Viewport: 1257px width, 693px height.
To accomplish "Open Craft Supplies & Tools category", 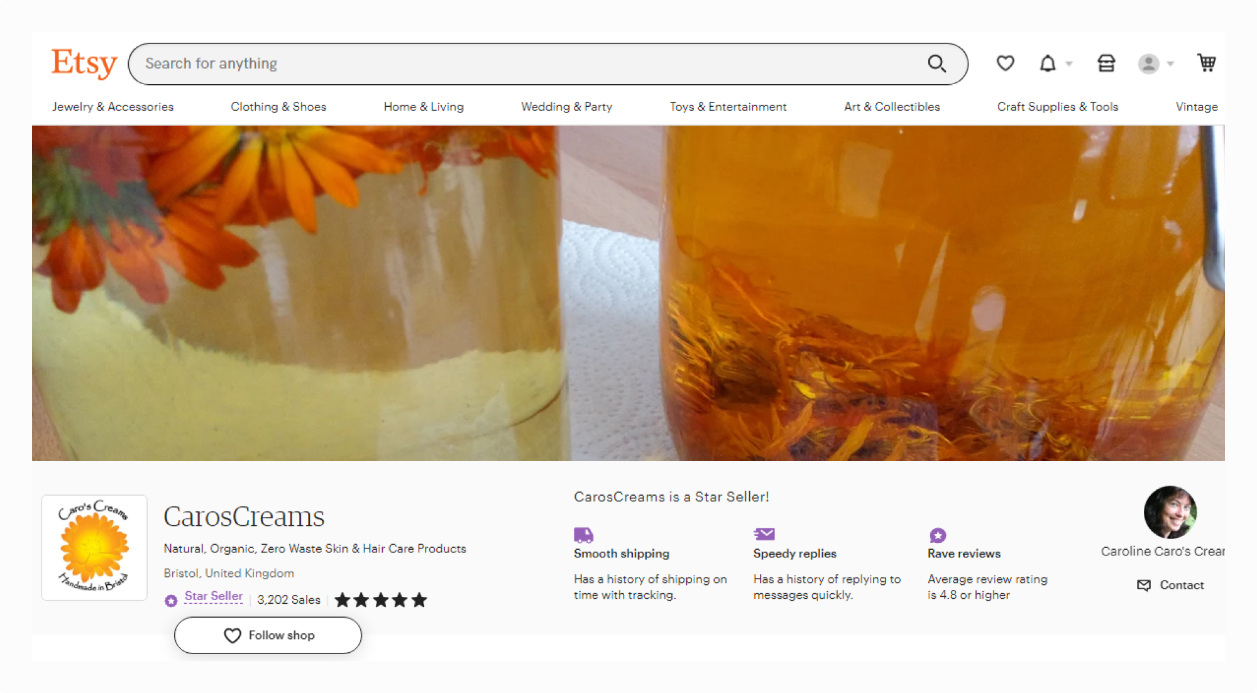I will (1058, 107).
